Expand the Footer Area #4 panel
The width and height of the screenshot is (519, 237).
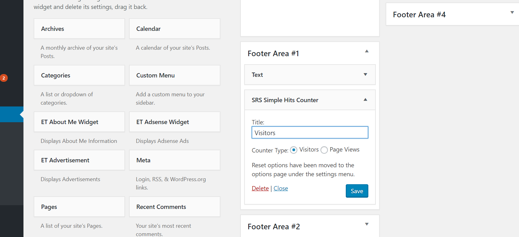pos(512,13)
